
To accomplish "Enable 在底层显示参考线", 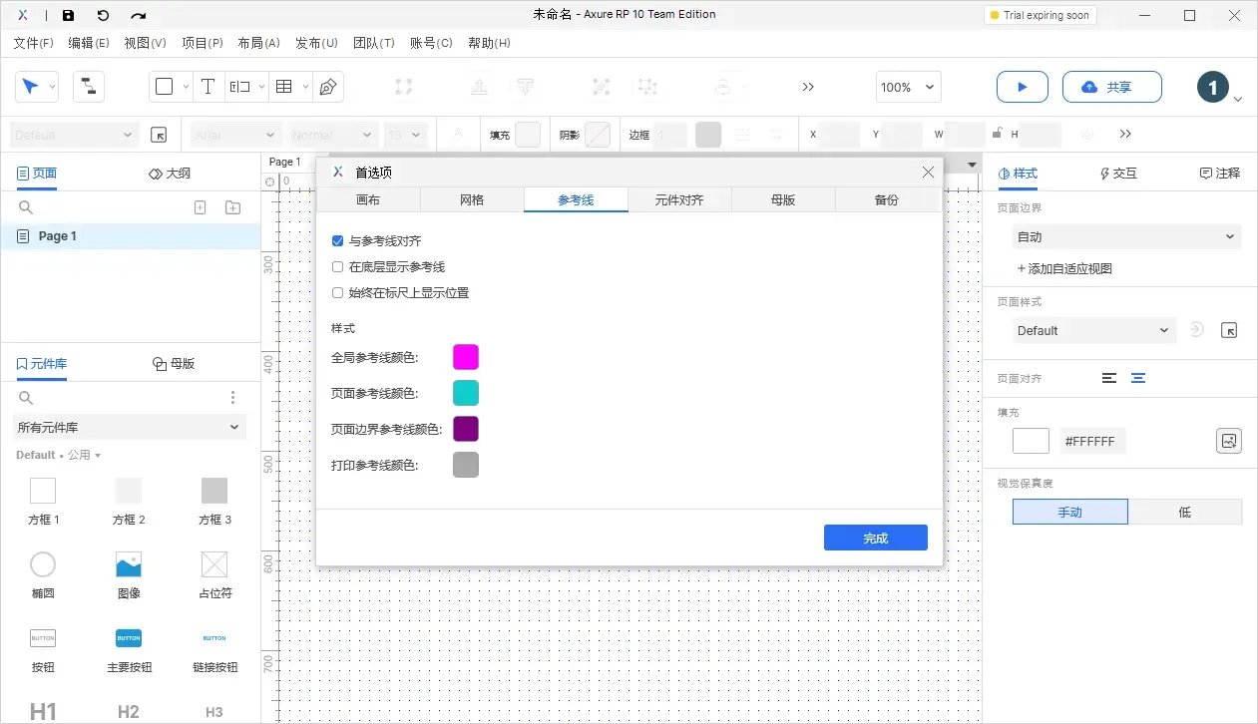I will 337,266.
